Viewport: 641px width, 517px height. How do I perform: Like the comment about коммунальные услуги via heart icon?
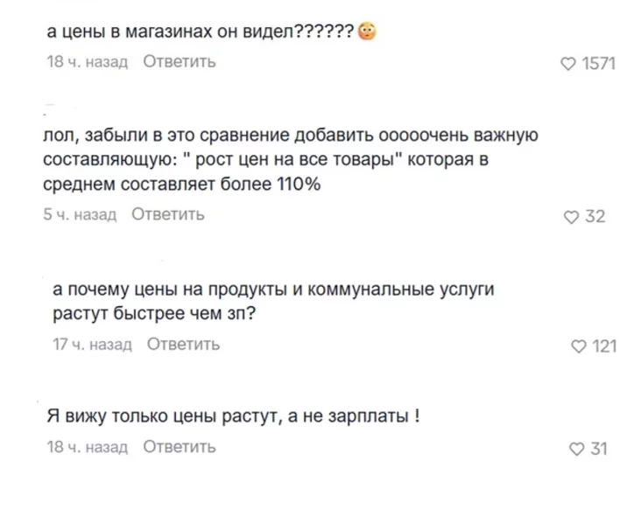coord(574,347)
